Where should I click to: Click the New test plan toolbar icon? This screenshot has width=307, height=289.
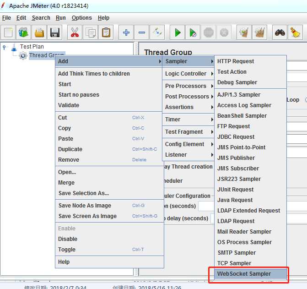(x=8, y=33)
